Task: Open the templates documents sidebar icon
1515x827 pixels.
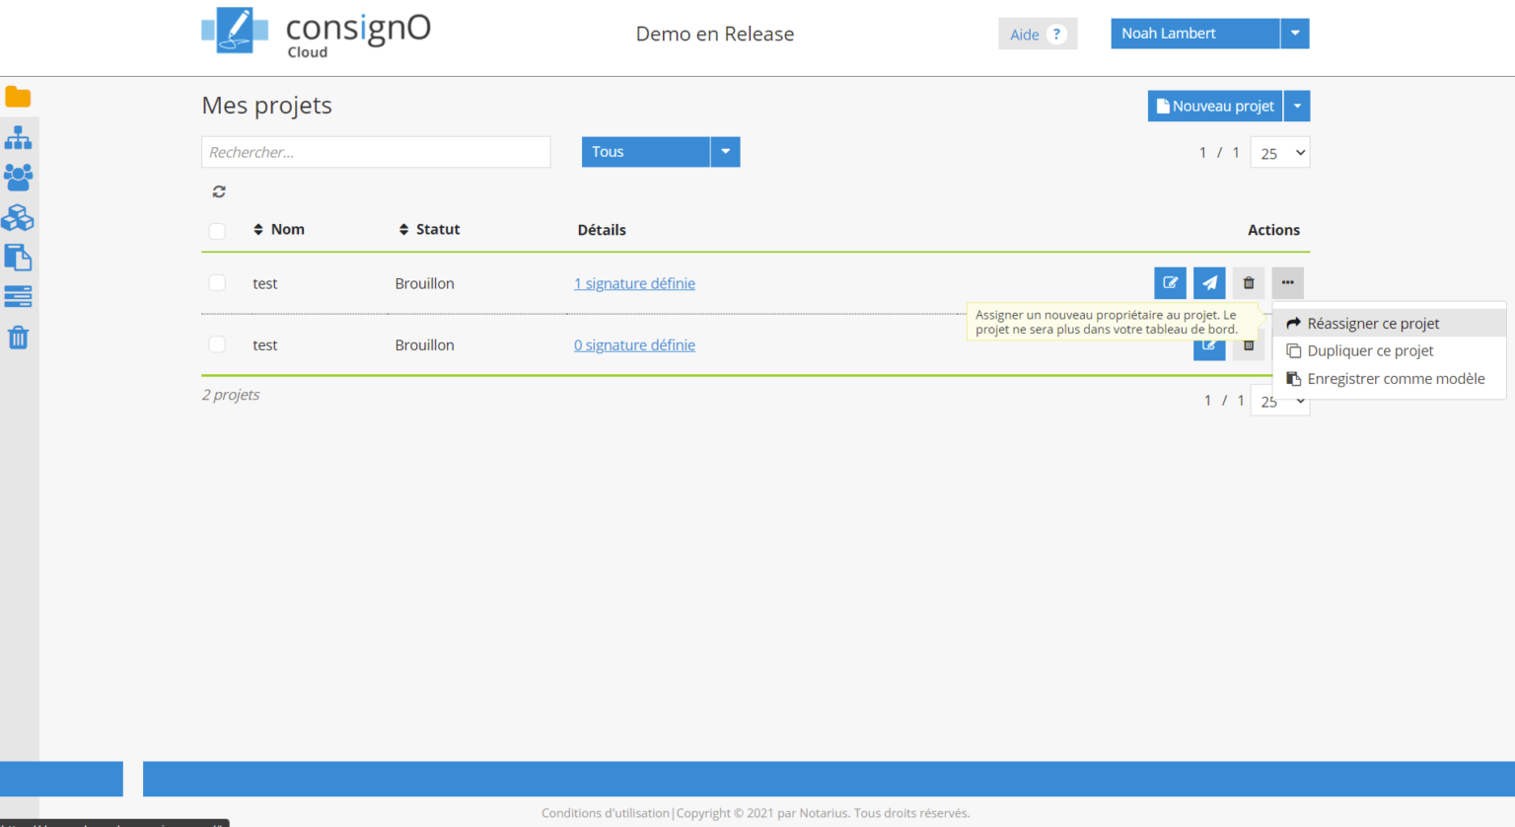Action: 18,258
